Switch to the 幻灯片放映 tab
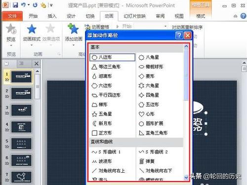Viewport: 247px width, 185px height. [x=134, y=16]
